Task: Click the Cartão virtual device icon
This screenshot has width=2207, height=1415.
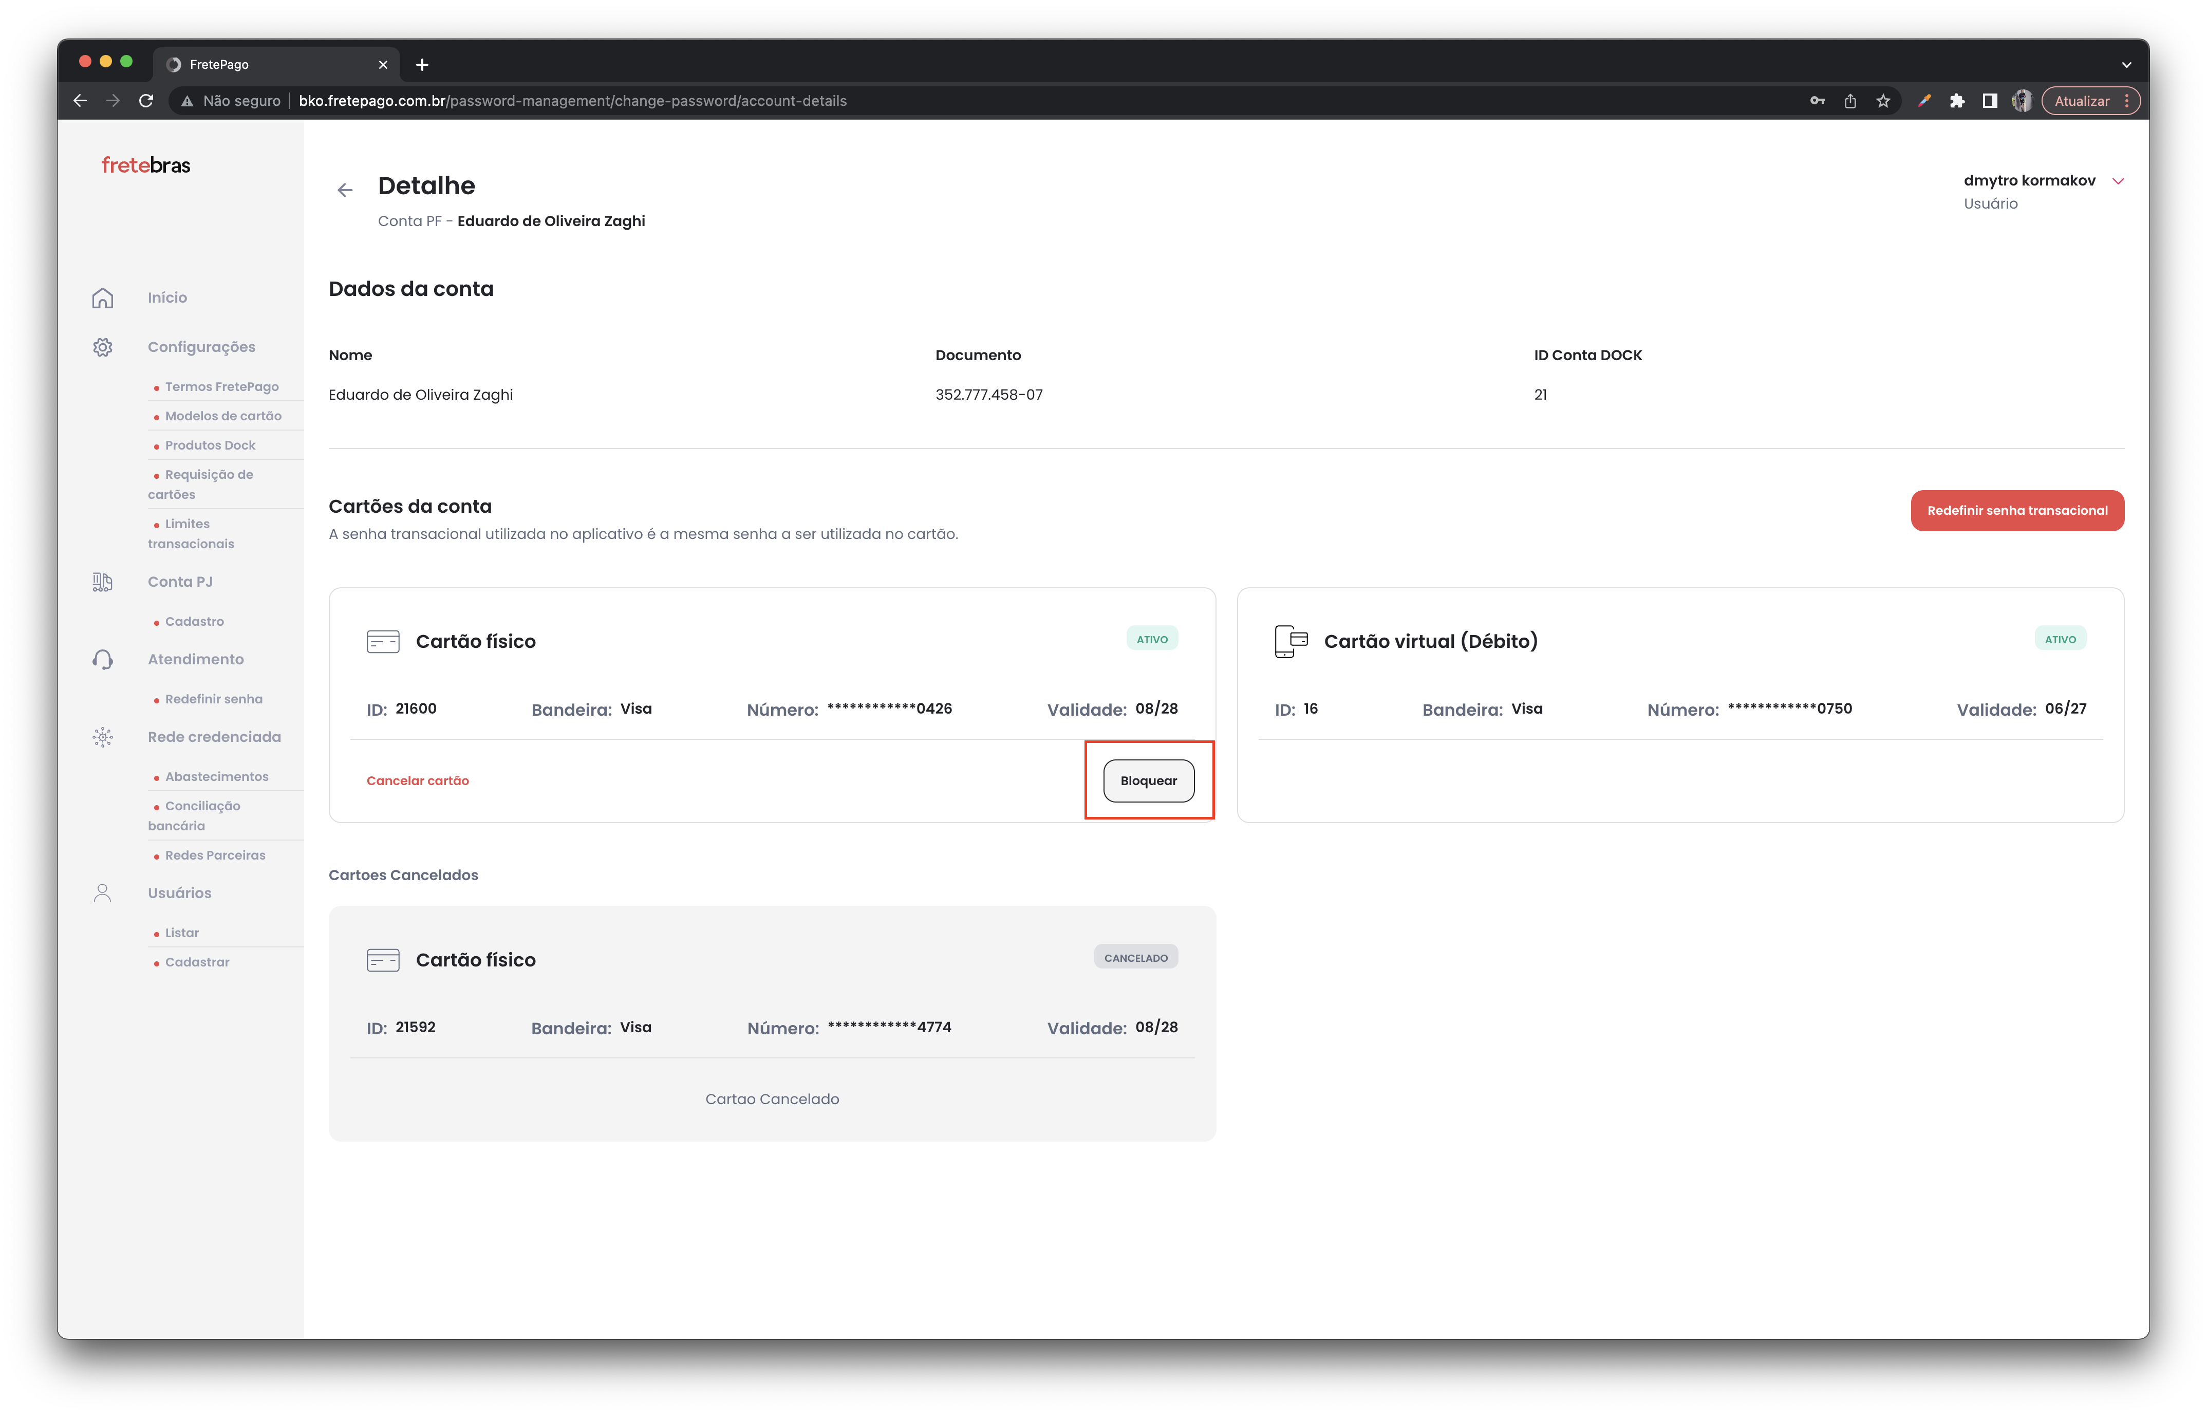Action: 1290,641
